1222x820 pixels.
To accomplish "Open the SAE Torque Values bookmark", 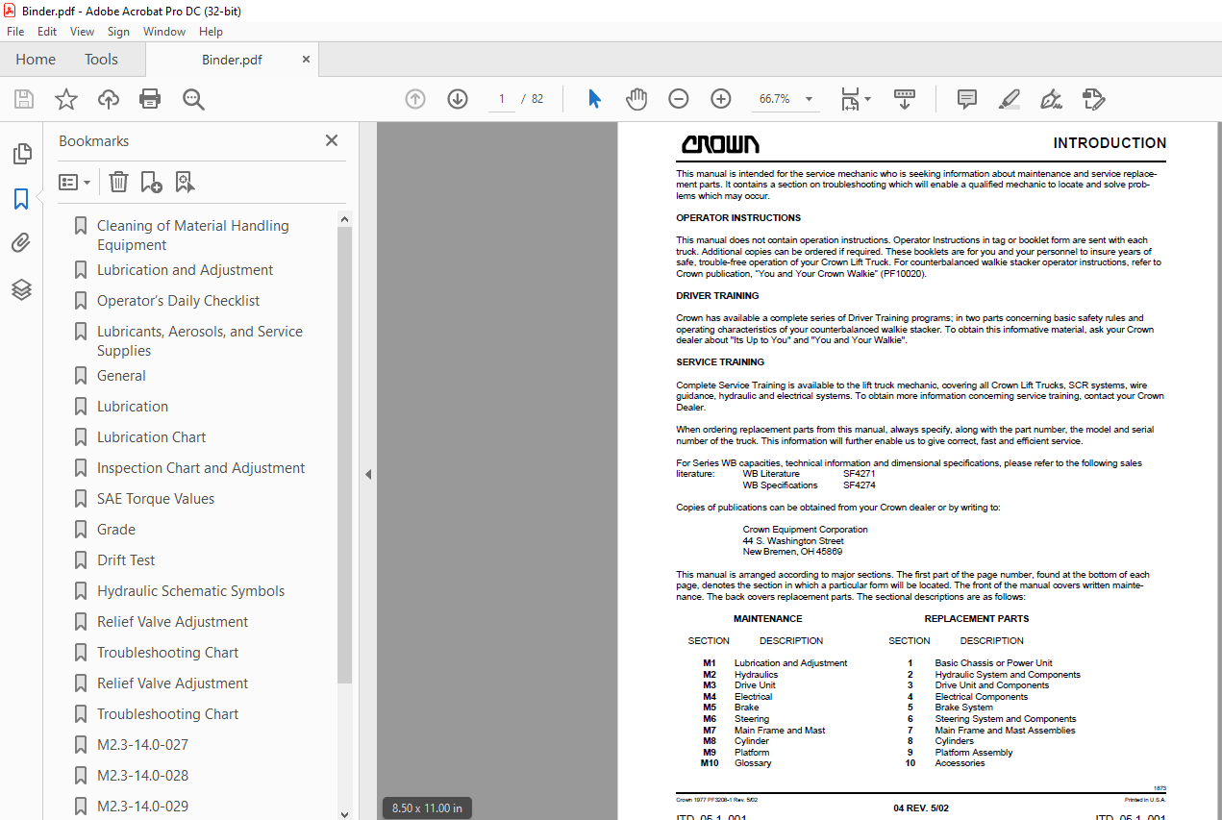I will point(156,499).
